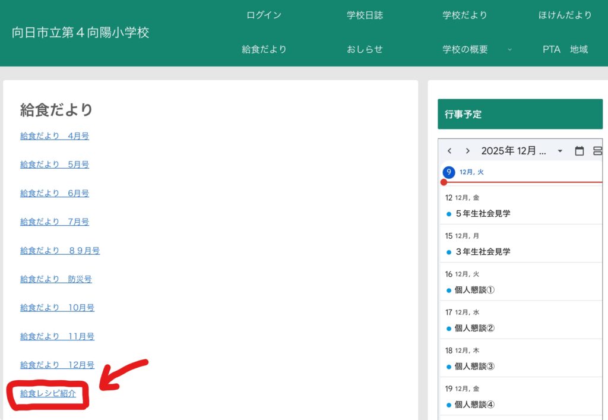608x420 pixels.
Task: Open the 5年生社会見学 calendar event
Action: tap(483, 213)
